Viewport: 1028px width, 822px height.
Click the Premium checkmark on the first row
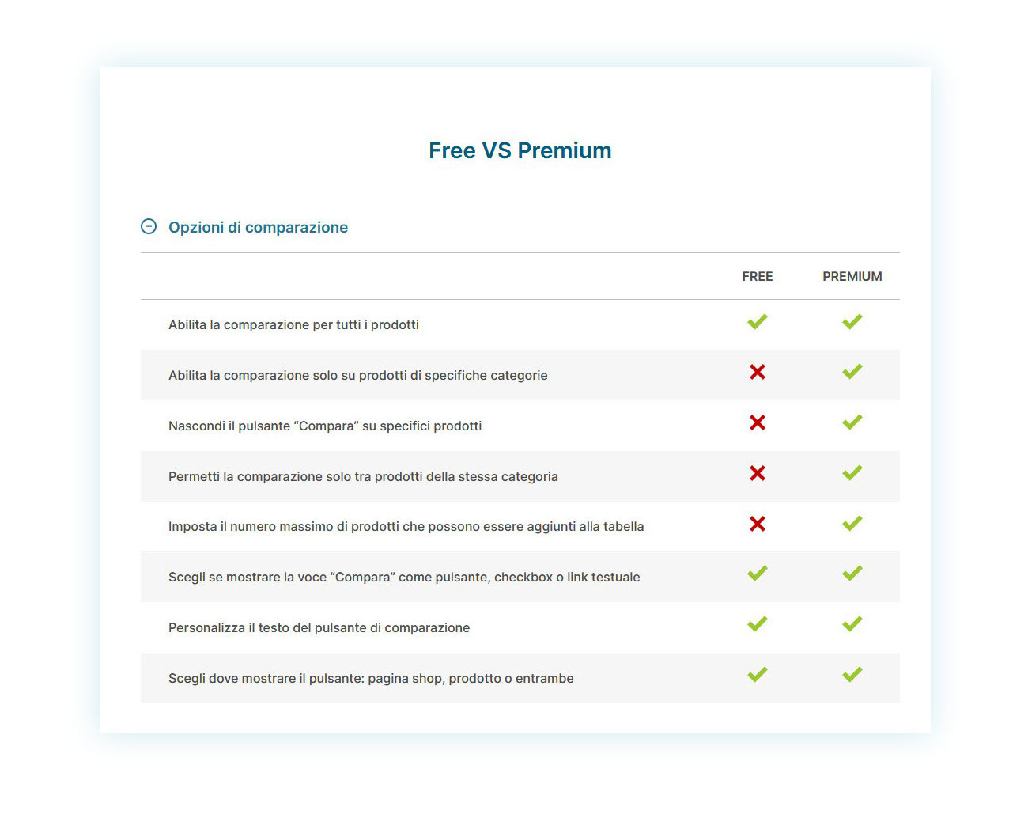(852, 321)
